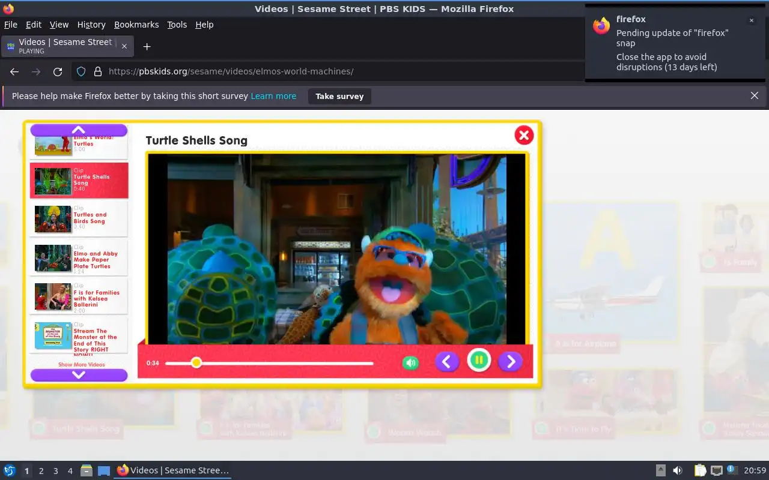The width and height of the screenshot is (769, 480).
Task: Open the clipboard tray icon
Action: click(700, 470)
